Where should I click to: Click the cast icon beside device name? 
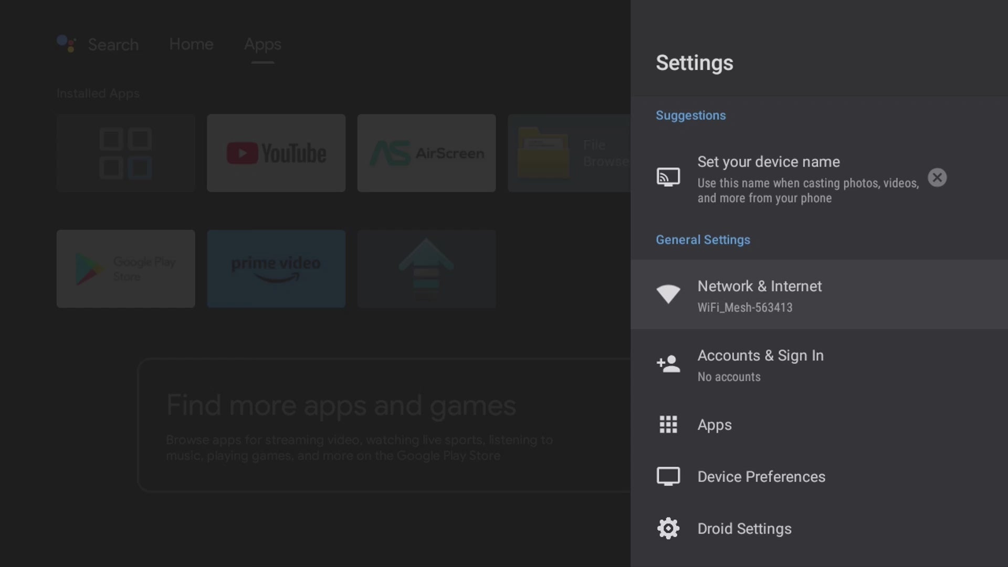[x=668, y=177]
